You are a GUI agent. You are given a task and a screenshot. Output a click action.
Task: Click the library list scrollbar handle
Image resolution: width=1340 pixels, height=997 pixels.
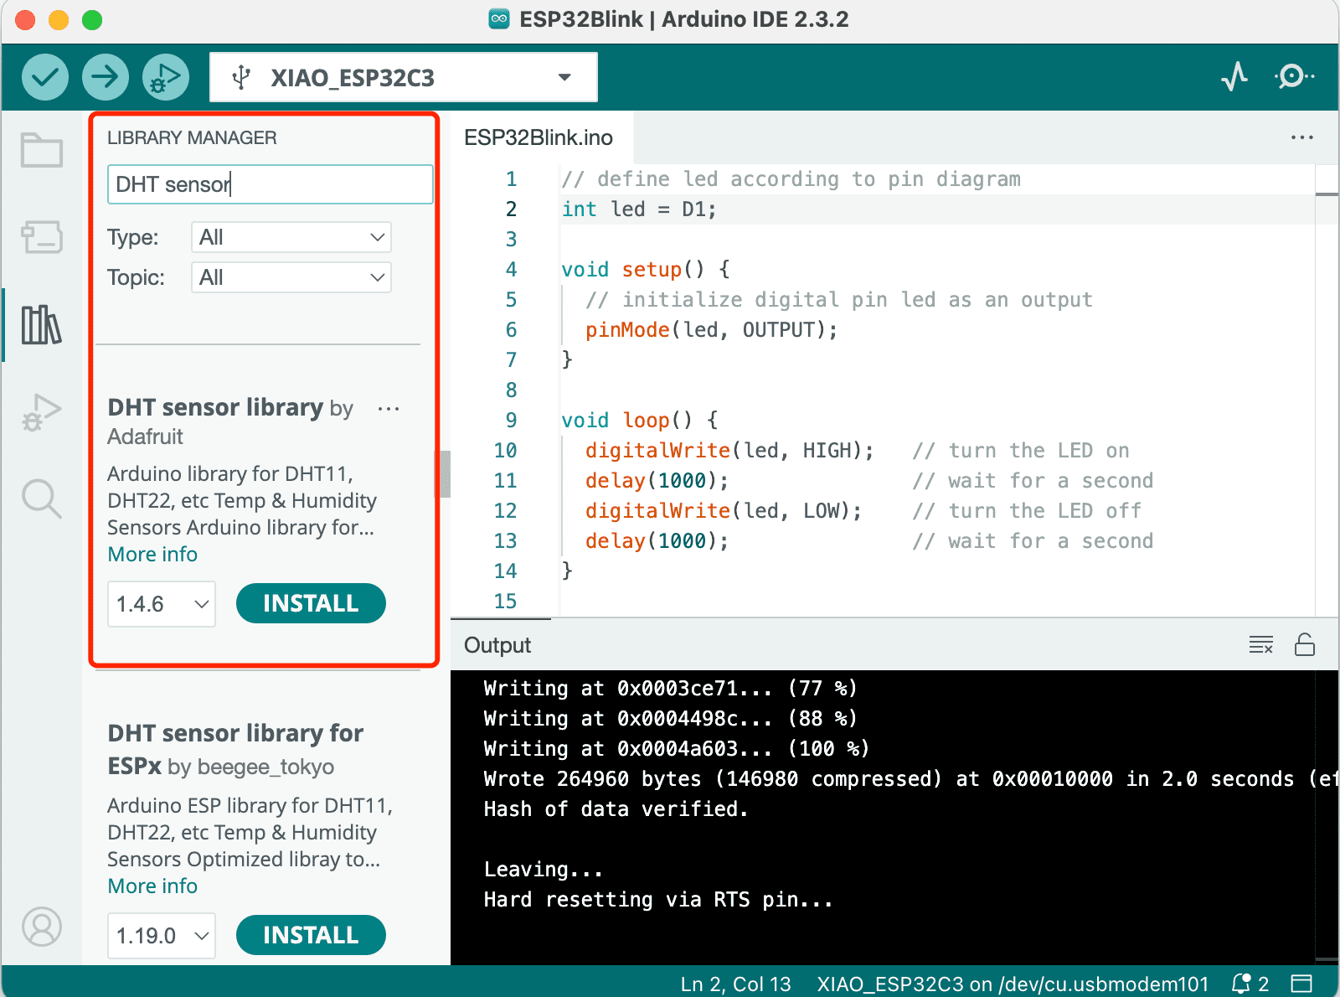[445, 474]
